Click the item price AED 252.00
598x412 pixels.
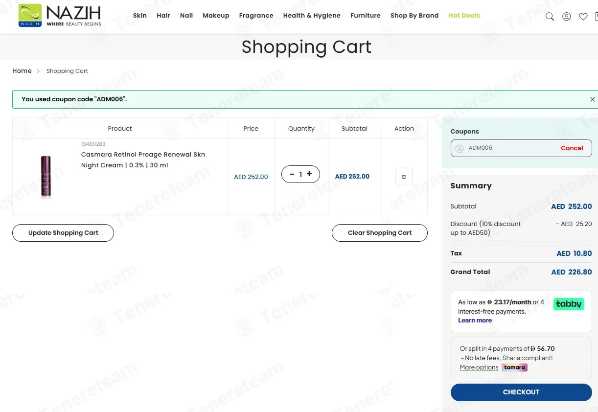[251, 177]
